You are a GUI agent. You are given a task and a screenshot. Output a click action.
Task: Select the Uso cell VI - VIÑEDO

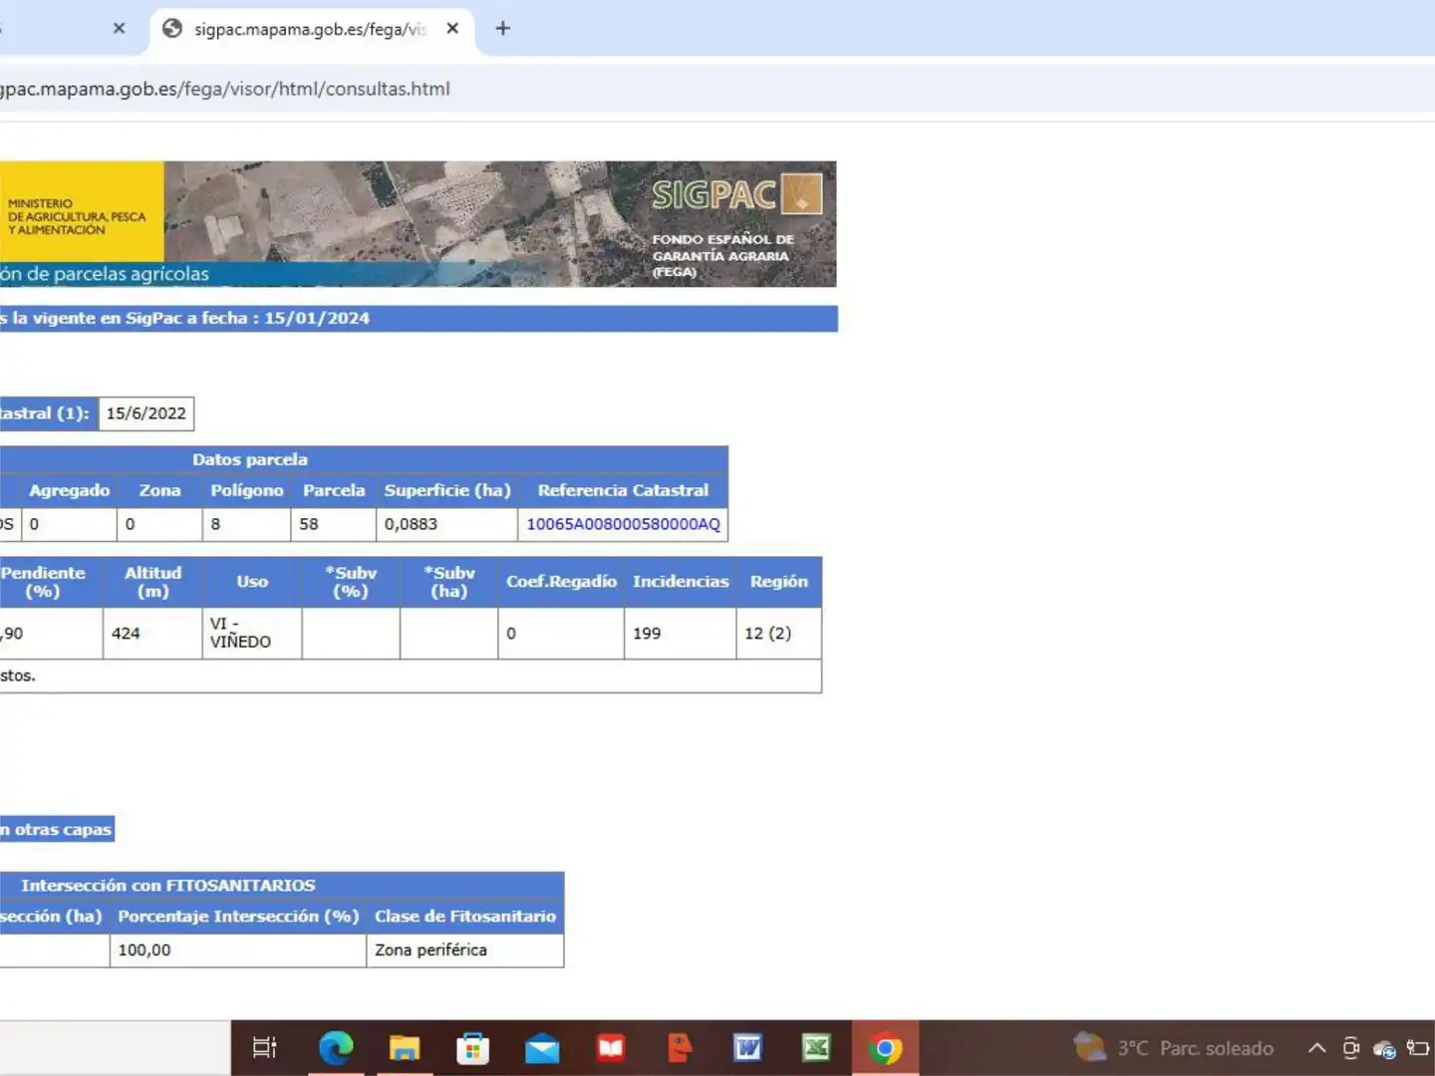click(x=251, y=633)
